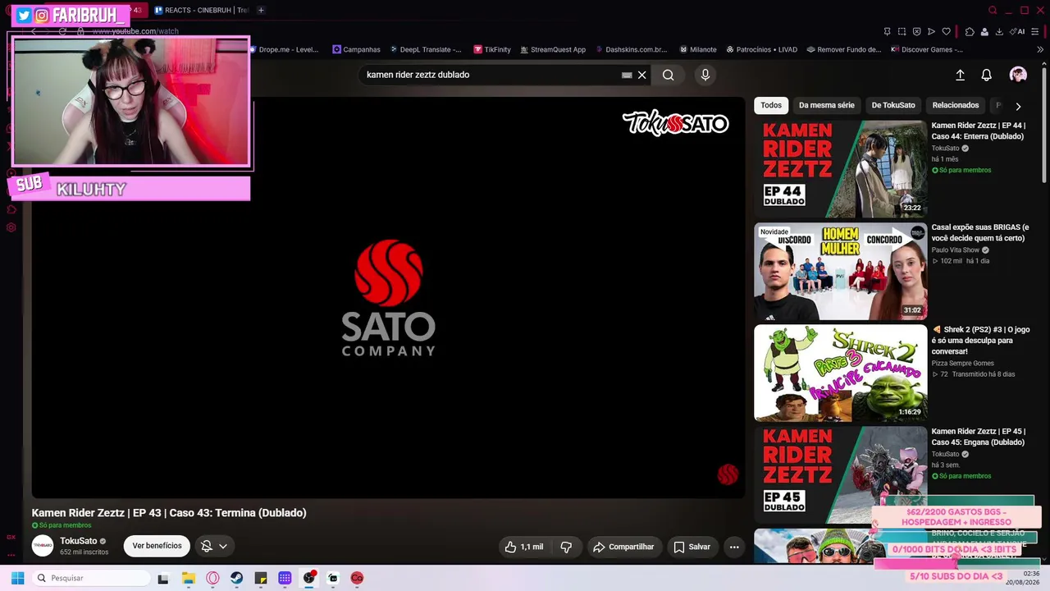Open the Task View taskbar icon

point(163,578)
